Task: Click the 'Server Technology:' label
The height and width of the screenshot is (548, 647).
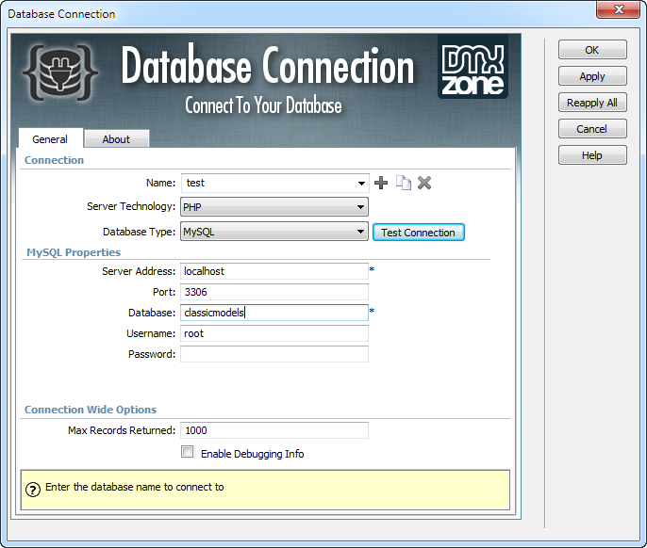Action: (x=131, y=206)
